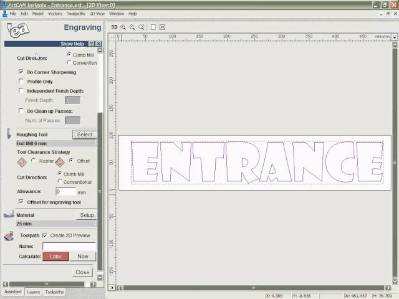Image resolution: width=399 pixels, height=299 pixels.
Task: Select roughing Climb Mill radio
Action: [x=60, y=174]
